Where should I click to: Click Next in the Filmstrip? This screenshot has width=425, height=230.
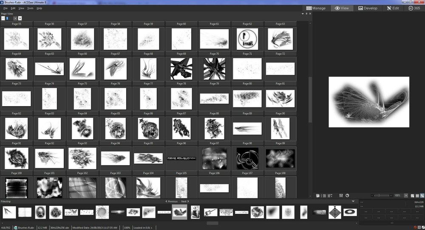point(185,201)
